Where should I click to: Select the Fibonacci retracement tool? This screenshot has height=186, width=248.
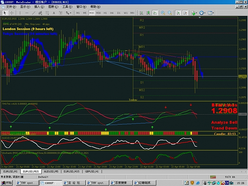click(47, 13)
